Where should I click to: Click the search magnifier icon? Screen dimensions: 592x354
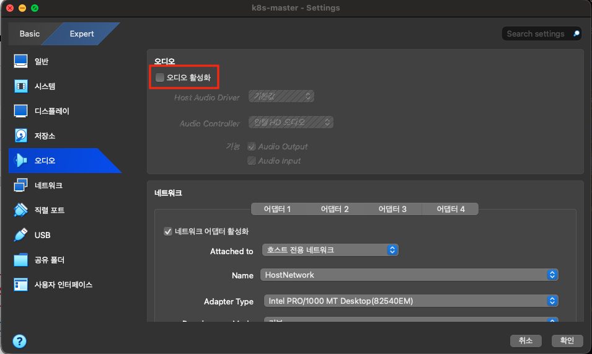pyautogui.click(x=576, y=33)
